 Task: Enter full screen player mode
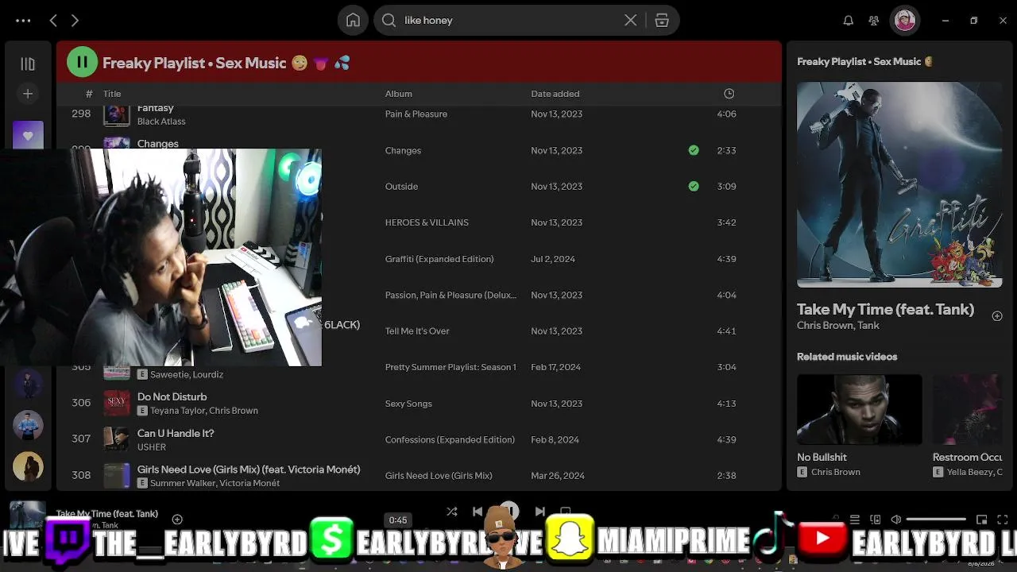coord(1003,520)
